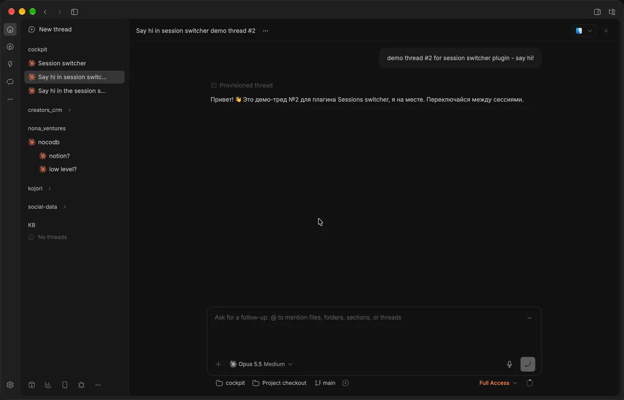
Task: Open the Home view in the icon rail
Action: tap(10, 30)
